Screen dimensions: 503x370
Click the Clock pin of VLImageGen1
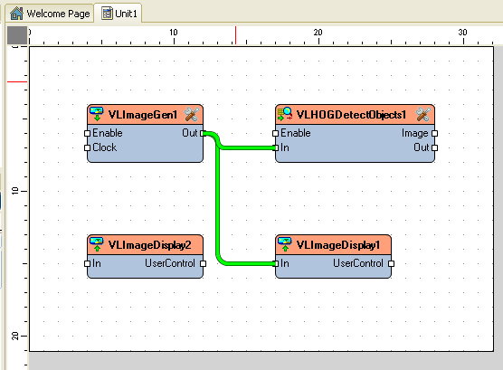tap(87, 147)
